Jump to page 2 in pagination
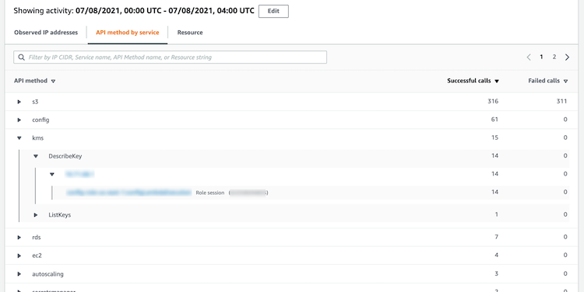584x292 pixels. 554,57
